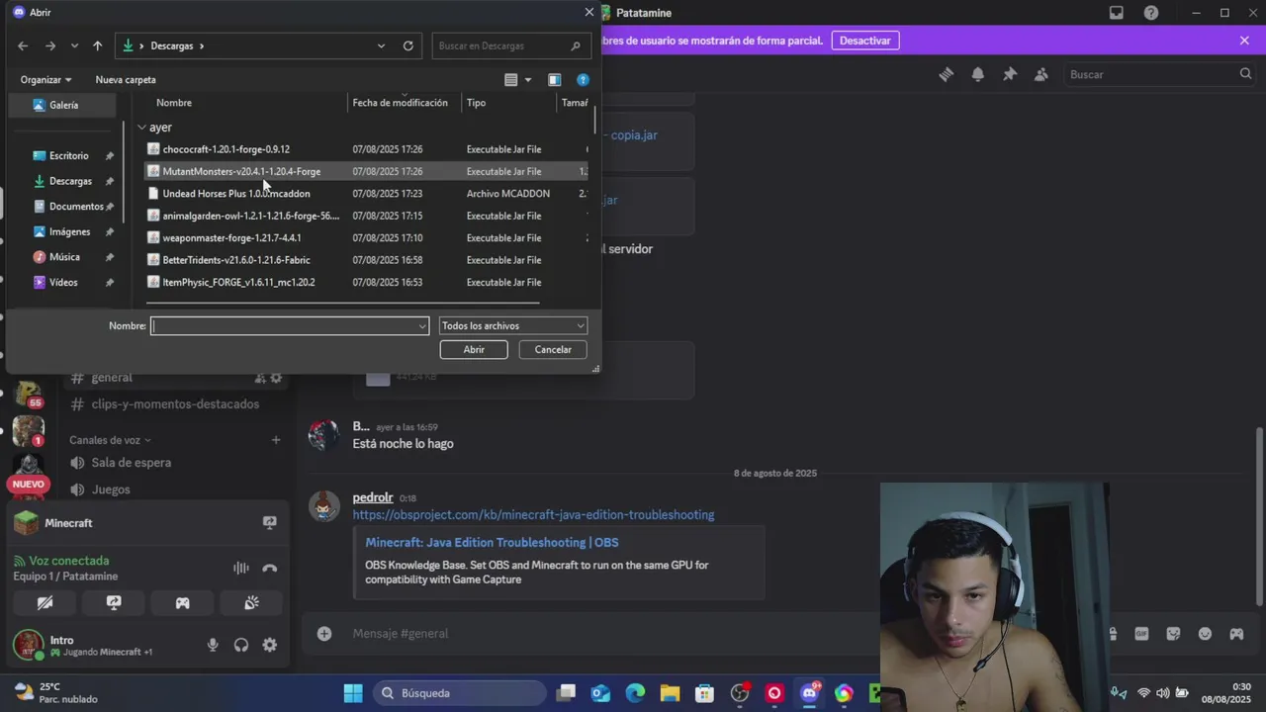Refresh the Descargas folder listing
1266x712 pixels.
[407, 45]
